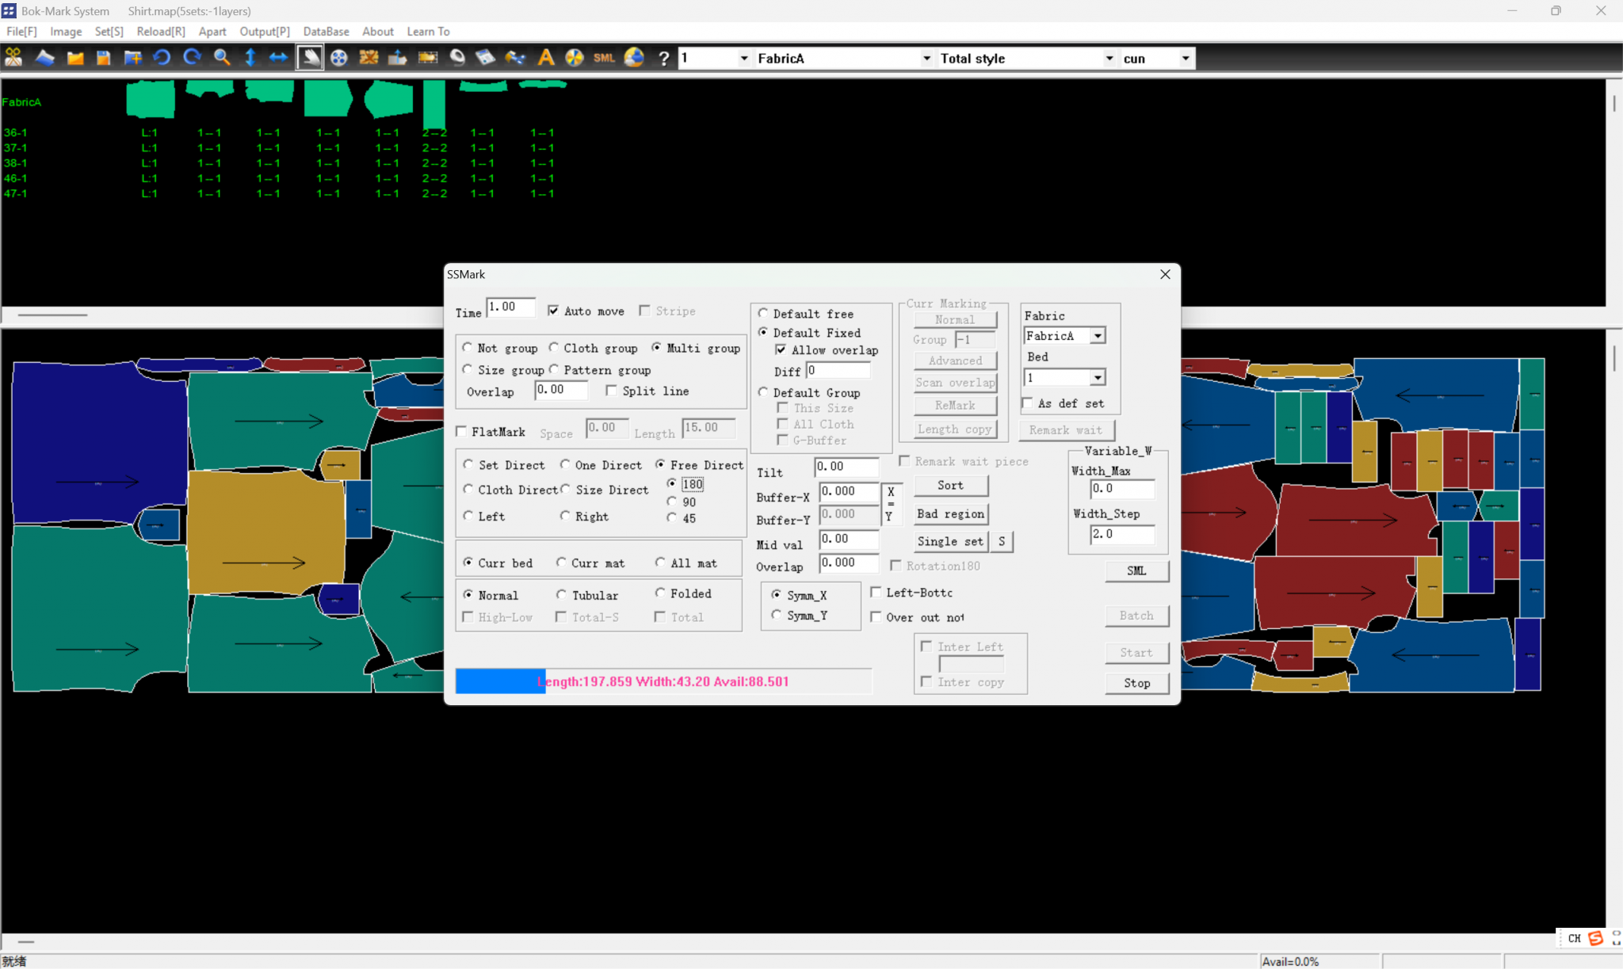Click the orange letter A text icon
The image size is (1623, 969).
click(x=545, y=58)
